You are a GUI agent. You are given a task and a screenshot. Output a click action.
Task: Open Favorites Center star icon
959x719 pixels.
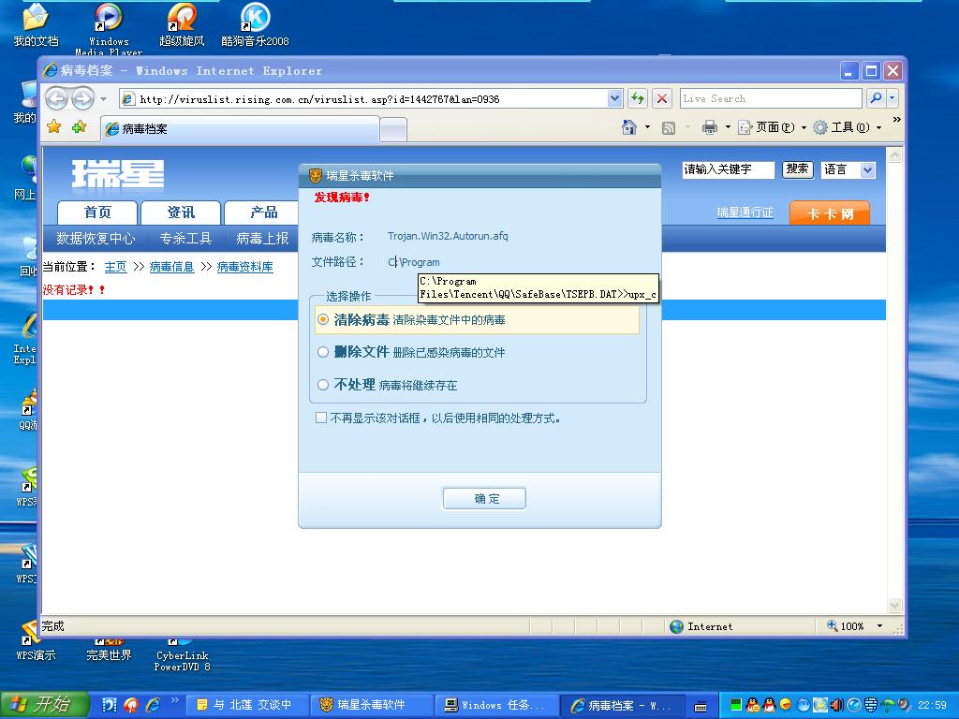[53, 127]
